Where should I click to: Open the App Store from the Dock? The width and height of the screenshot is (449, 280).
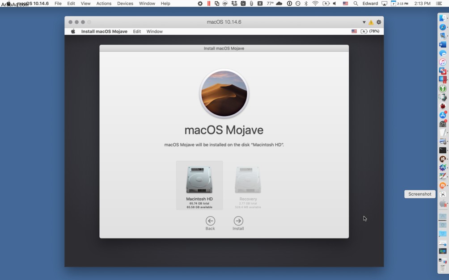443,115
